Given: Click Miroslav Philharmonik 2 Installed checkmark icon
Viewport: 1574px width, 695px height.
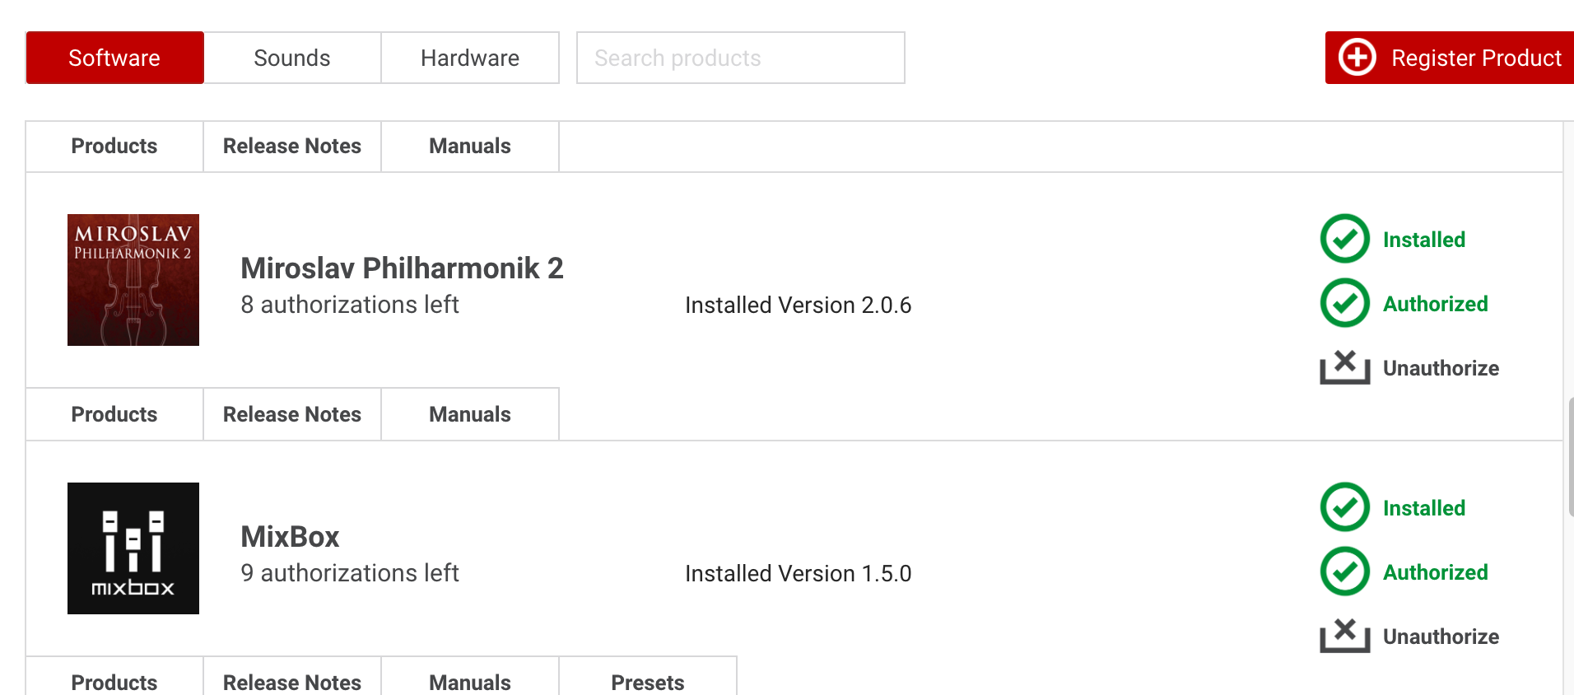Looking at the screenshot, I should 1345,239.
